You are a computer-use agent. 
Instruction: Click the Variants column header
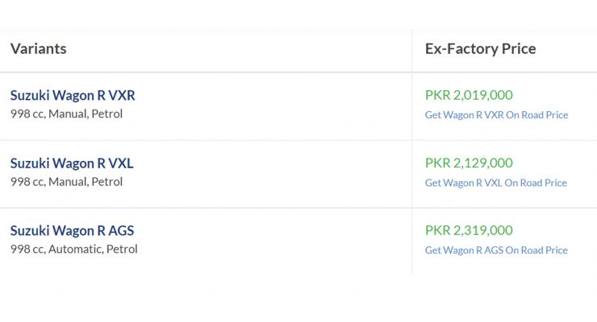39,48
